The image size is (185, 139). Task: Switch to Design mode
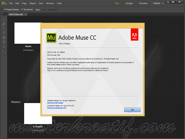pos(129,3)
